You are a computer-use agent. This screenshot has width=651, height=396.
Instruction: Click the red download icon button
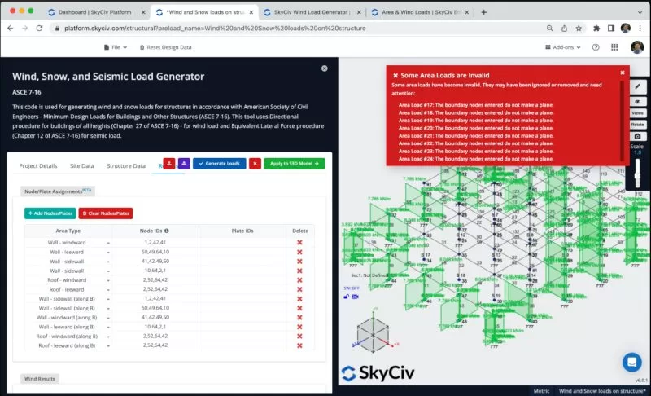(169, 164)
